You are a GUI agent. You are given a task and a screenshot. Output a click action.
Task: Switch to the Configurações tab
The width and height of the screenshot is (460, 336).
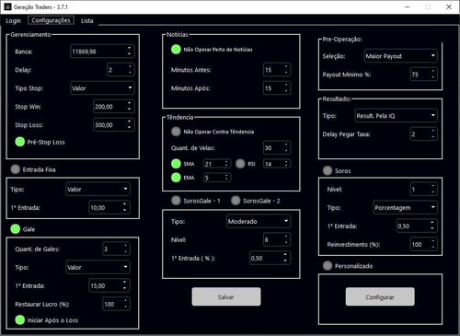point(51,20)
